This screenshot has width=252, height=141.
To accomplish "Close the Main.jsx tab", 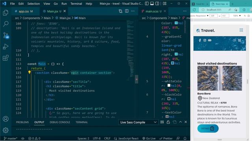I will click(65, 11).
